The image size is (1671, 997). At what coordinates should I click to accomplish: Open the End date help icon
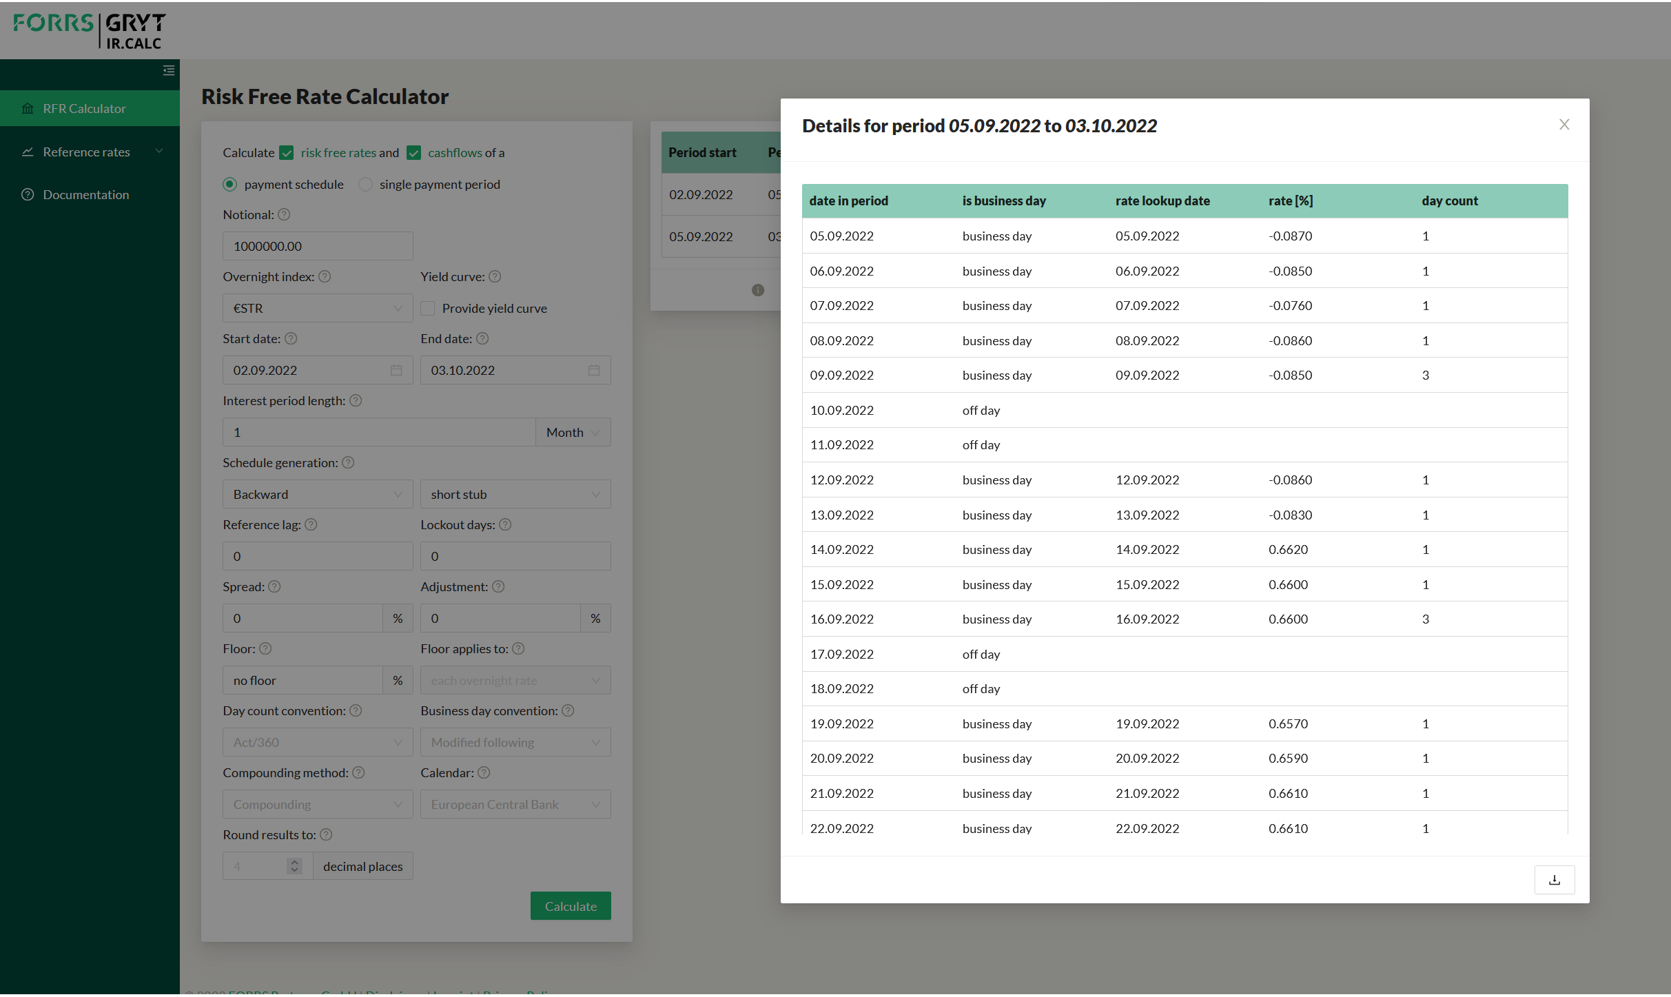click(x=482, y=338)
